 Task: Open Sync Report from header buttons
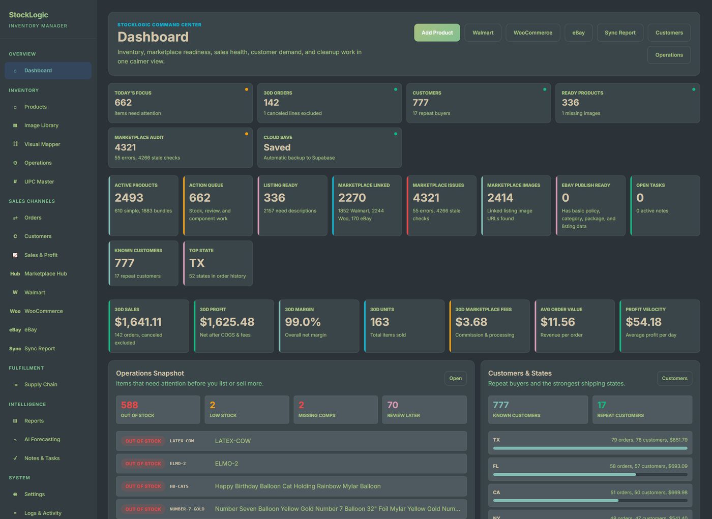point(620,33)
